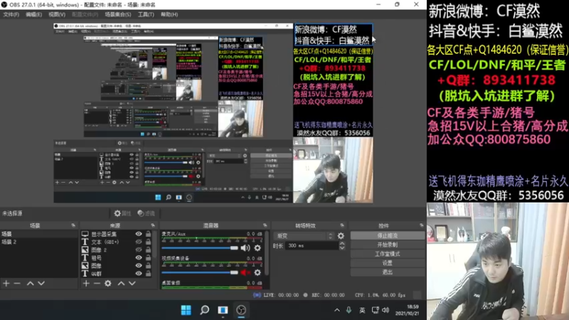This screenshot has width=569, height=320.
Task: Undock the 混音器 panel with its popout icon
Action: [265, 225]
